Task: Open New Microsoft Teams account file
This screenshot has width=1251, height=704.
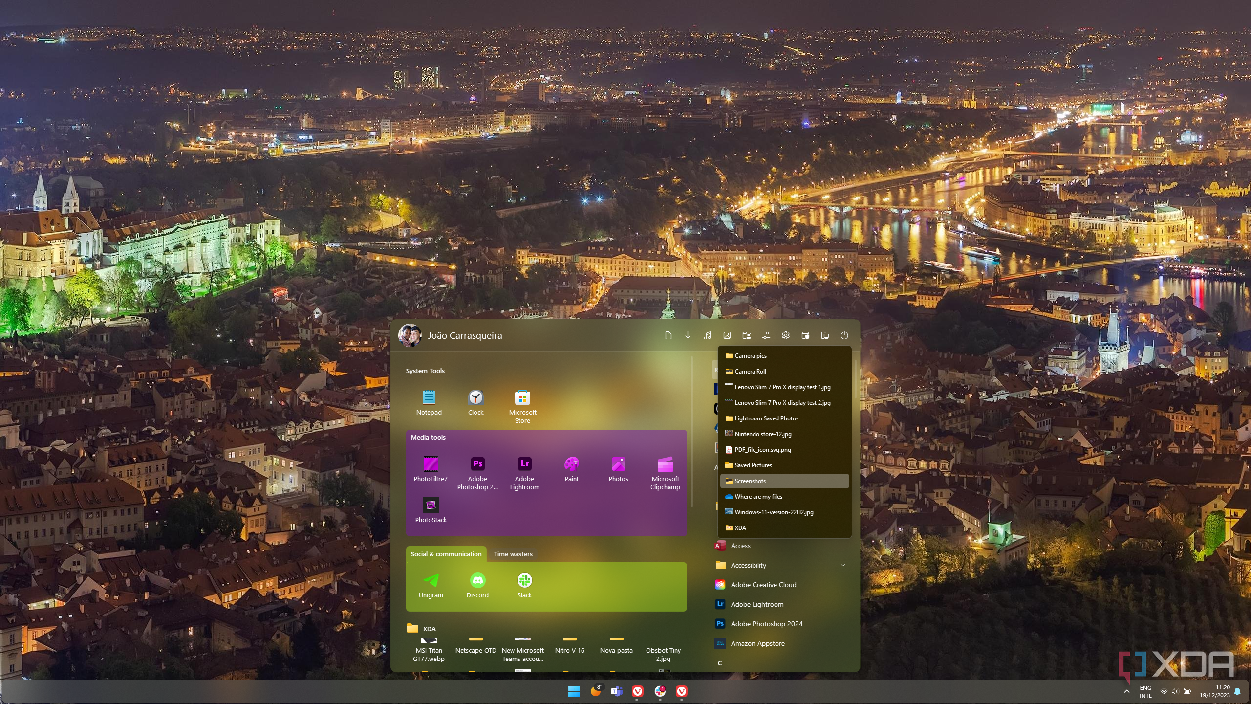Action: point(522,650)
